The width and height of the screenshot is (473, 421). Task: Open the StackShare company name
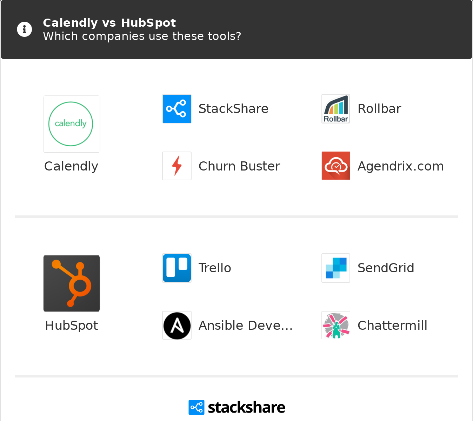pos(233,109)
